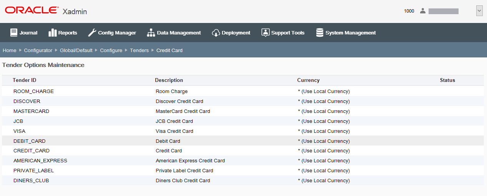Select the PRIVATE_LABEL tender ID
Image resolution: width=487 pixels, height=196 pixels.
coord(33,171)
